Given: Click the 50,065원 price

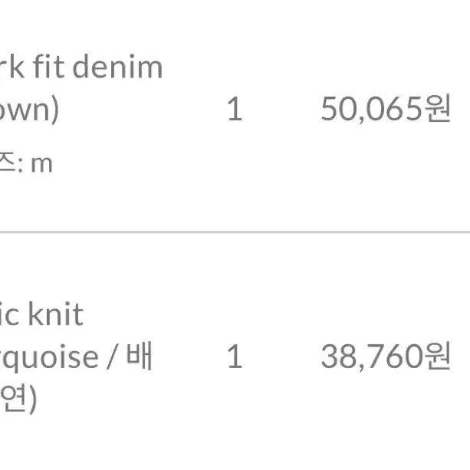Looking at the screenshot, I should click(x=386, y=108).
